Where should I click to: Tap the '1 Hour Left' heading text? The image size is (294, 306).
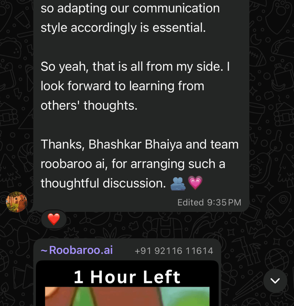click(127, 277)
